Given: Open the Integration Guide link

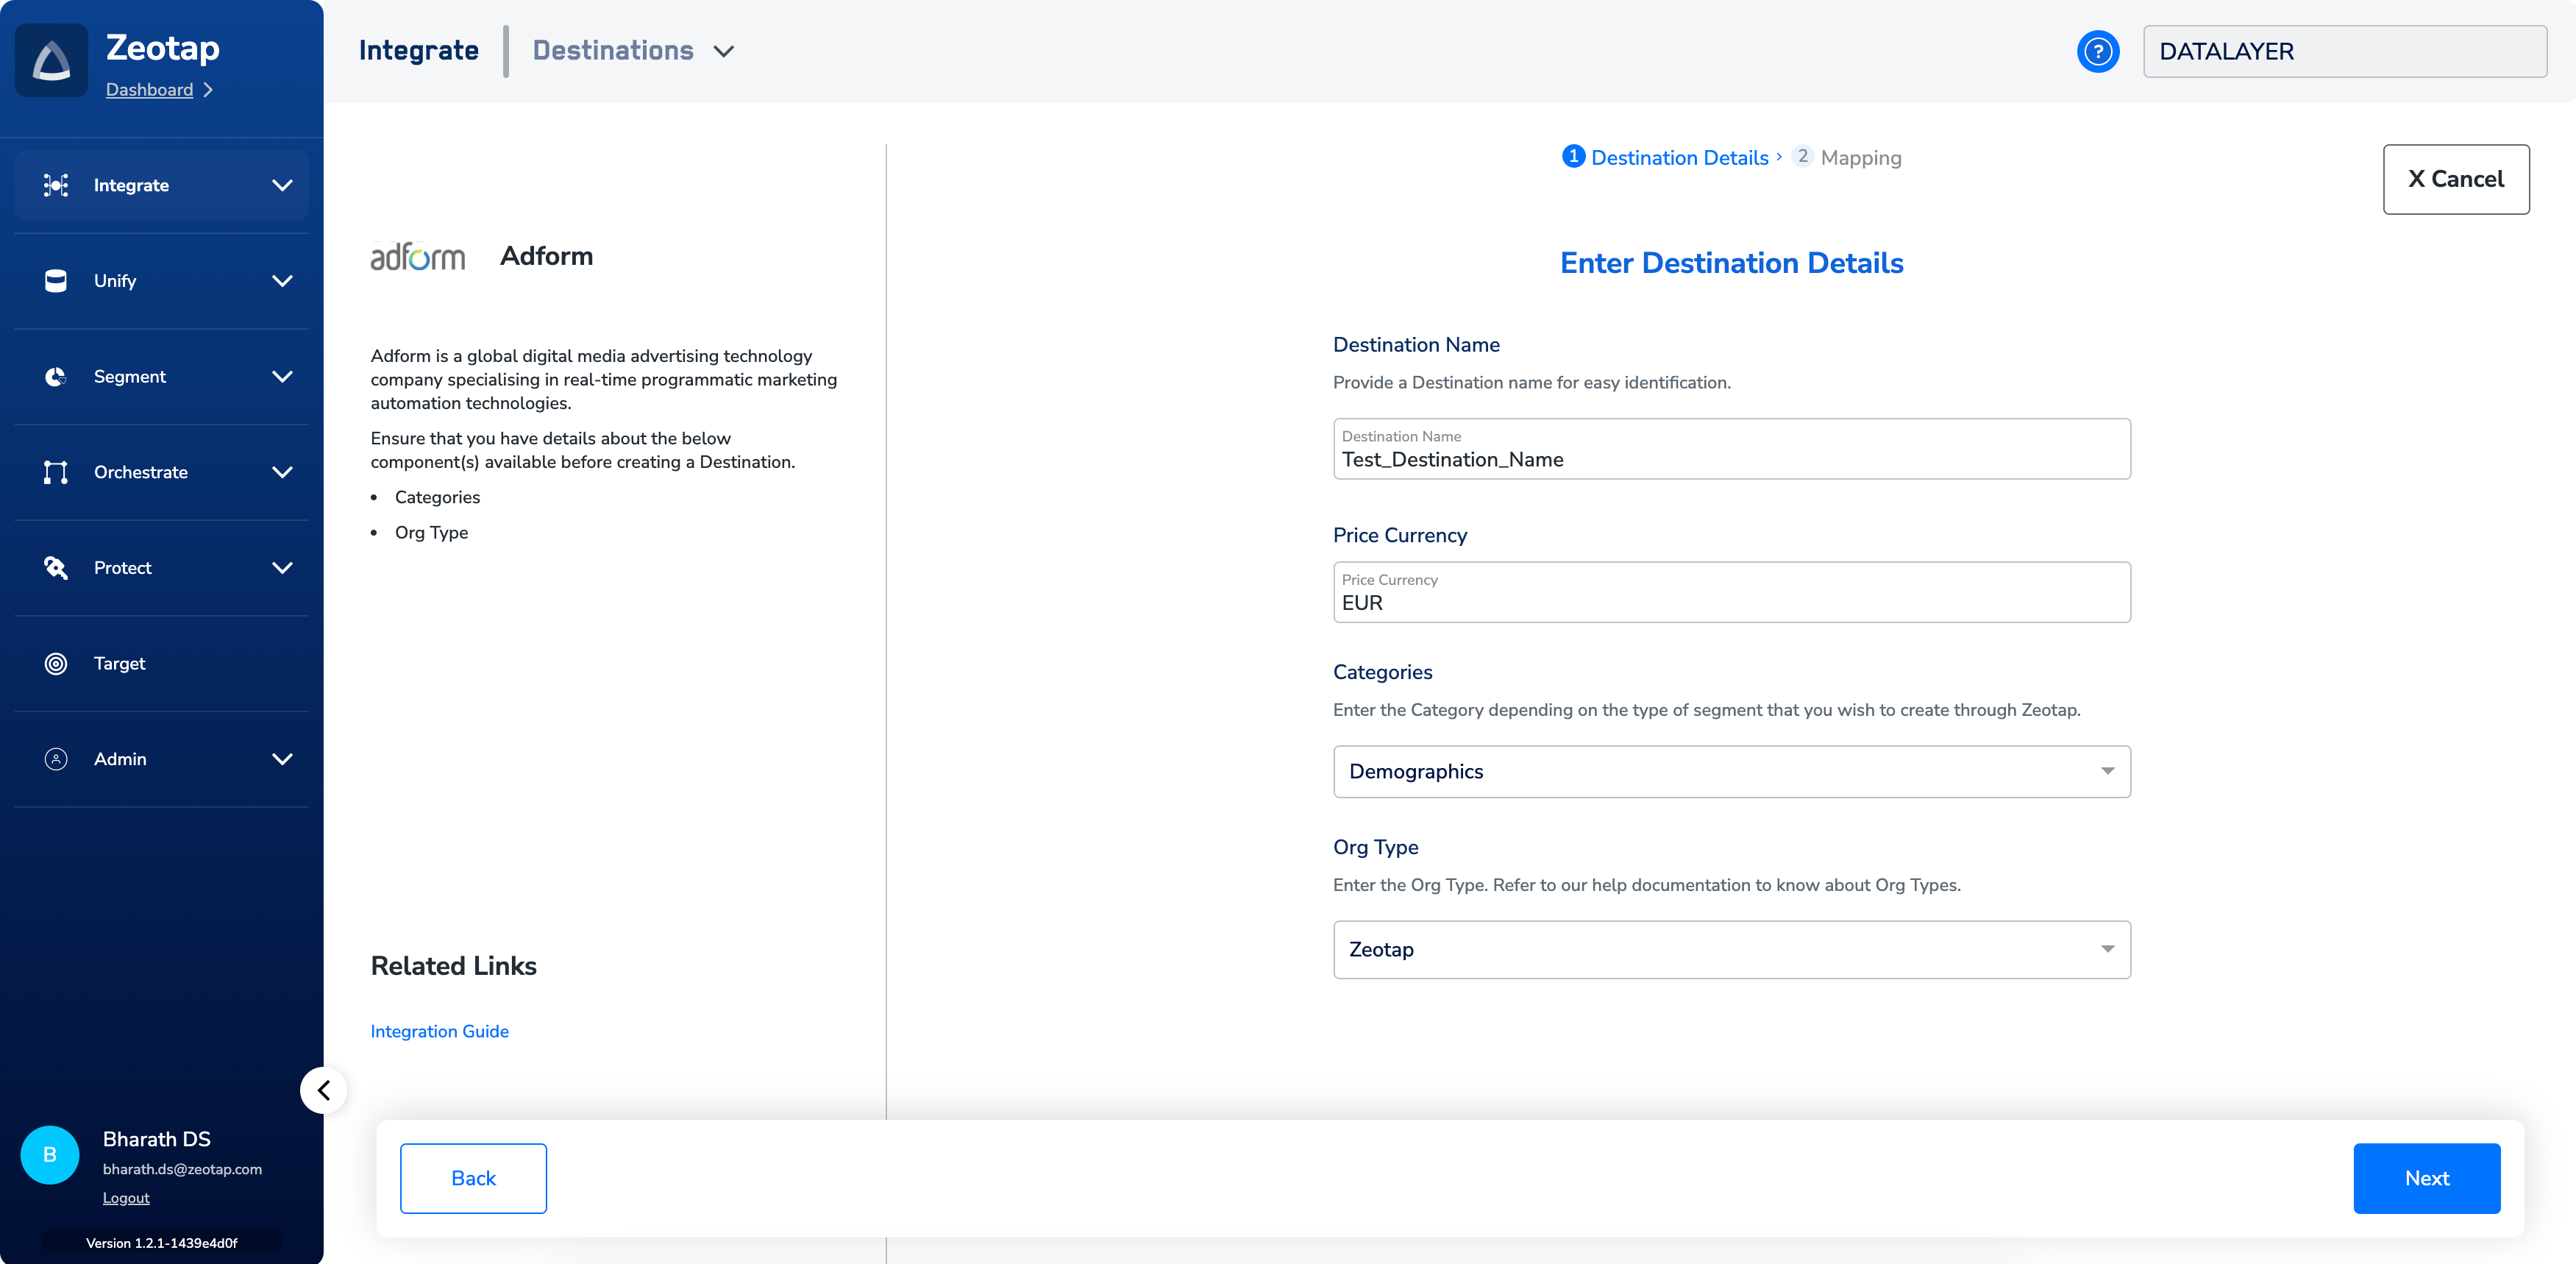Looking at the screenshot, I should click(x=439, y=1031).
